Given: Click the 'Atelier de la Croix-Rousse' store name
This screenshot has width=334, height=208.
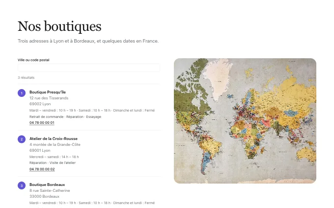Looking at the screenshot, I should (x=54, y=139).
